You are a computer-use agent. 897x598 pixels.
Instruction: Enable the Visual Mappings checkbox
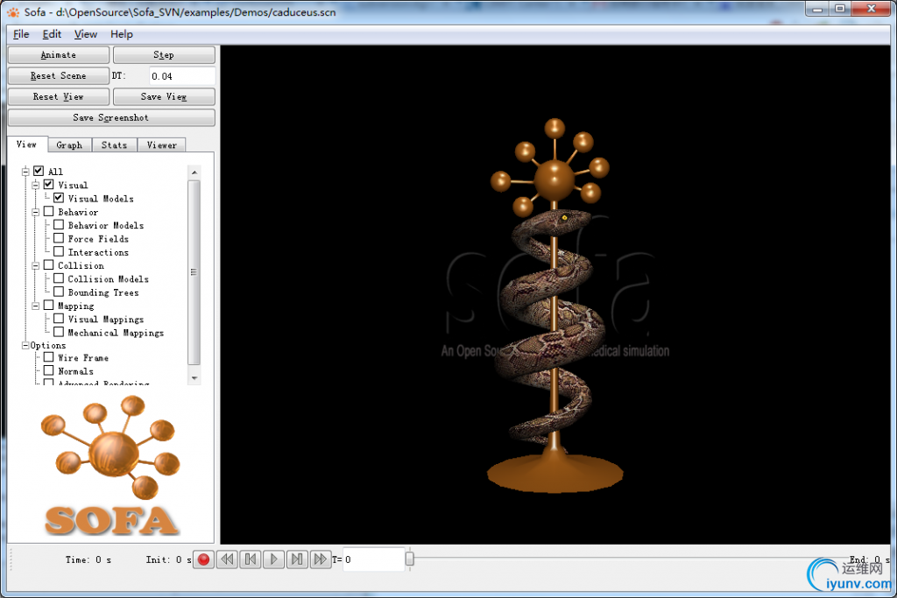[59, 319]
